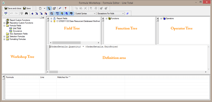Screen dimensions: 212x102
Task: Click the Toggle Properties display icon
Action: pos(54,8)
